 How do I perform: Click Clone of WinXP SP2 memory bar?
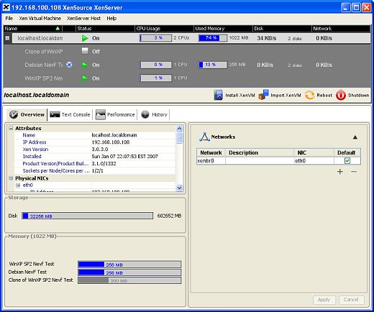(129, 280)
